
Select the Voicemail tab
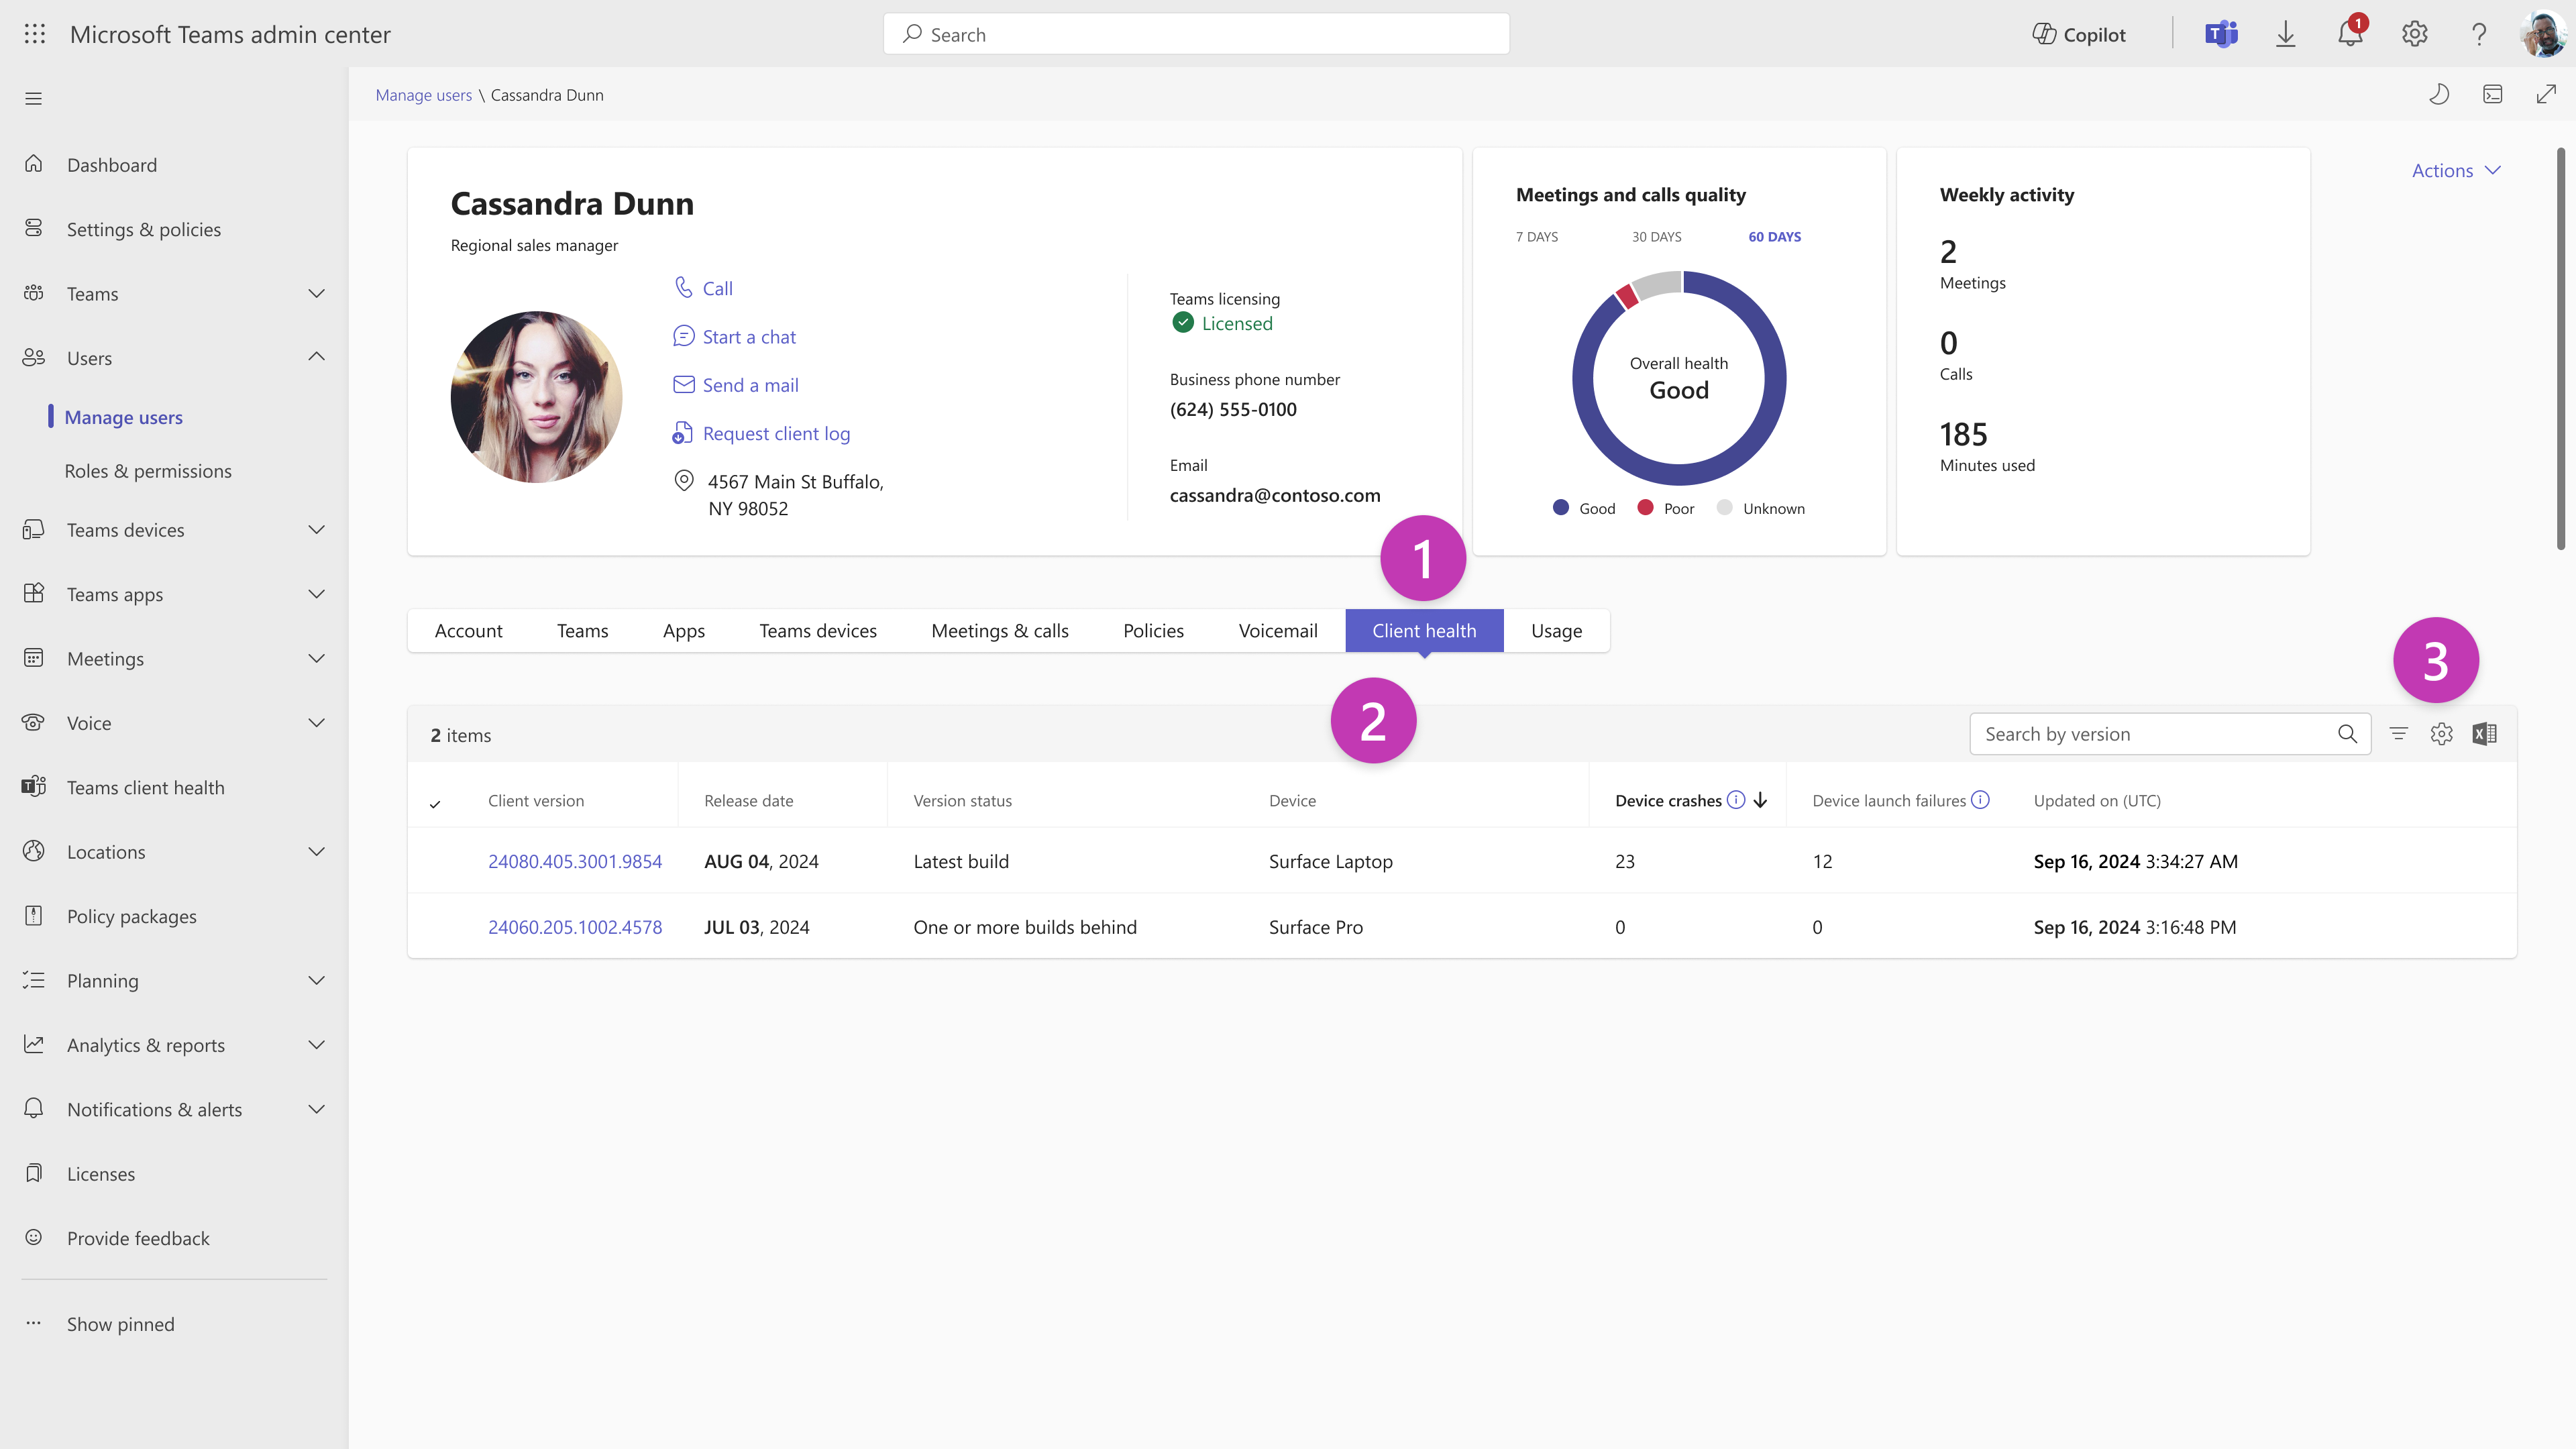[1278, 630]
